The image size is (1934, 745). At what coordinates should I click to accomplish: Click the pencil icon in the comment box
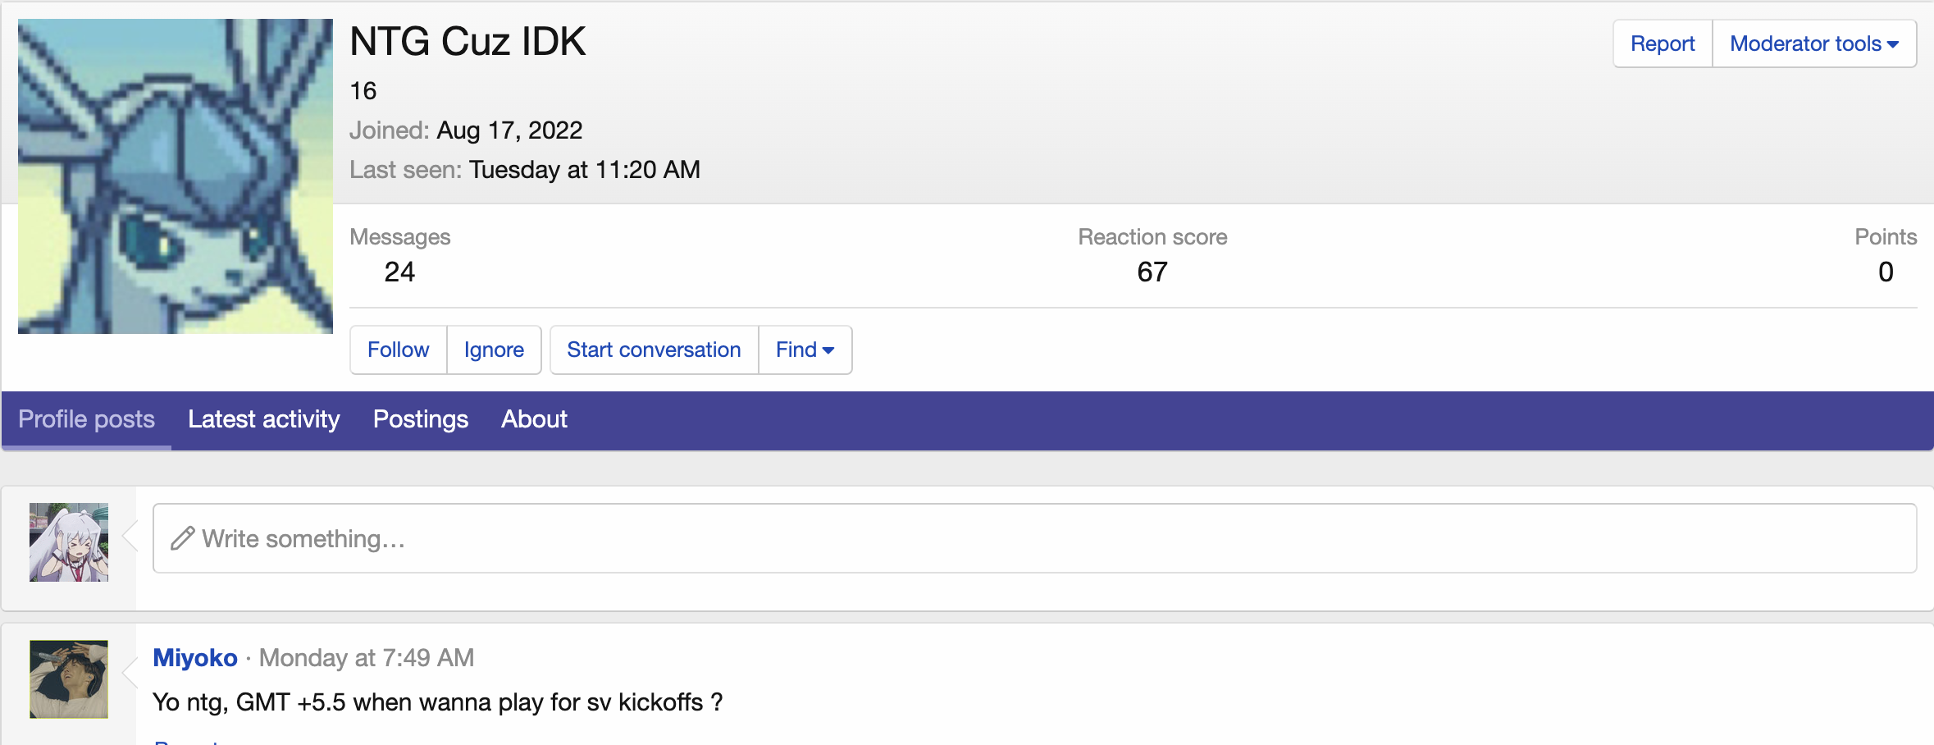pyautogui.click(x=181, y=539)
